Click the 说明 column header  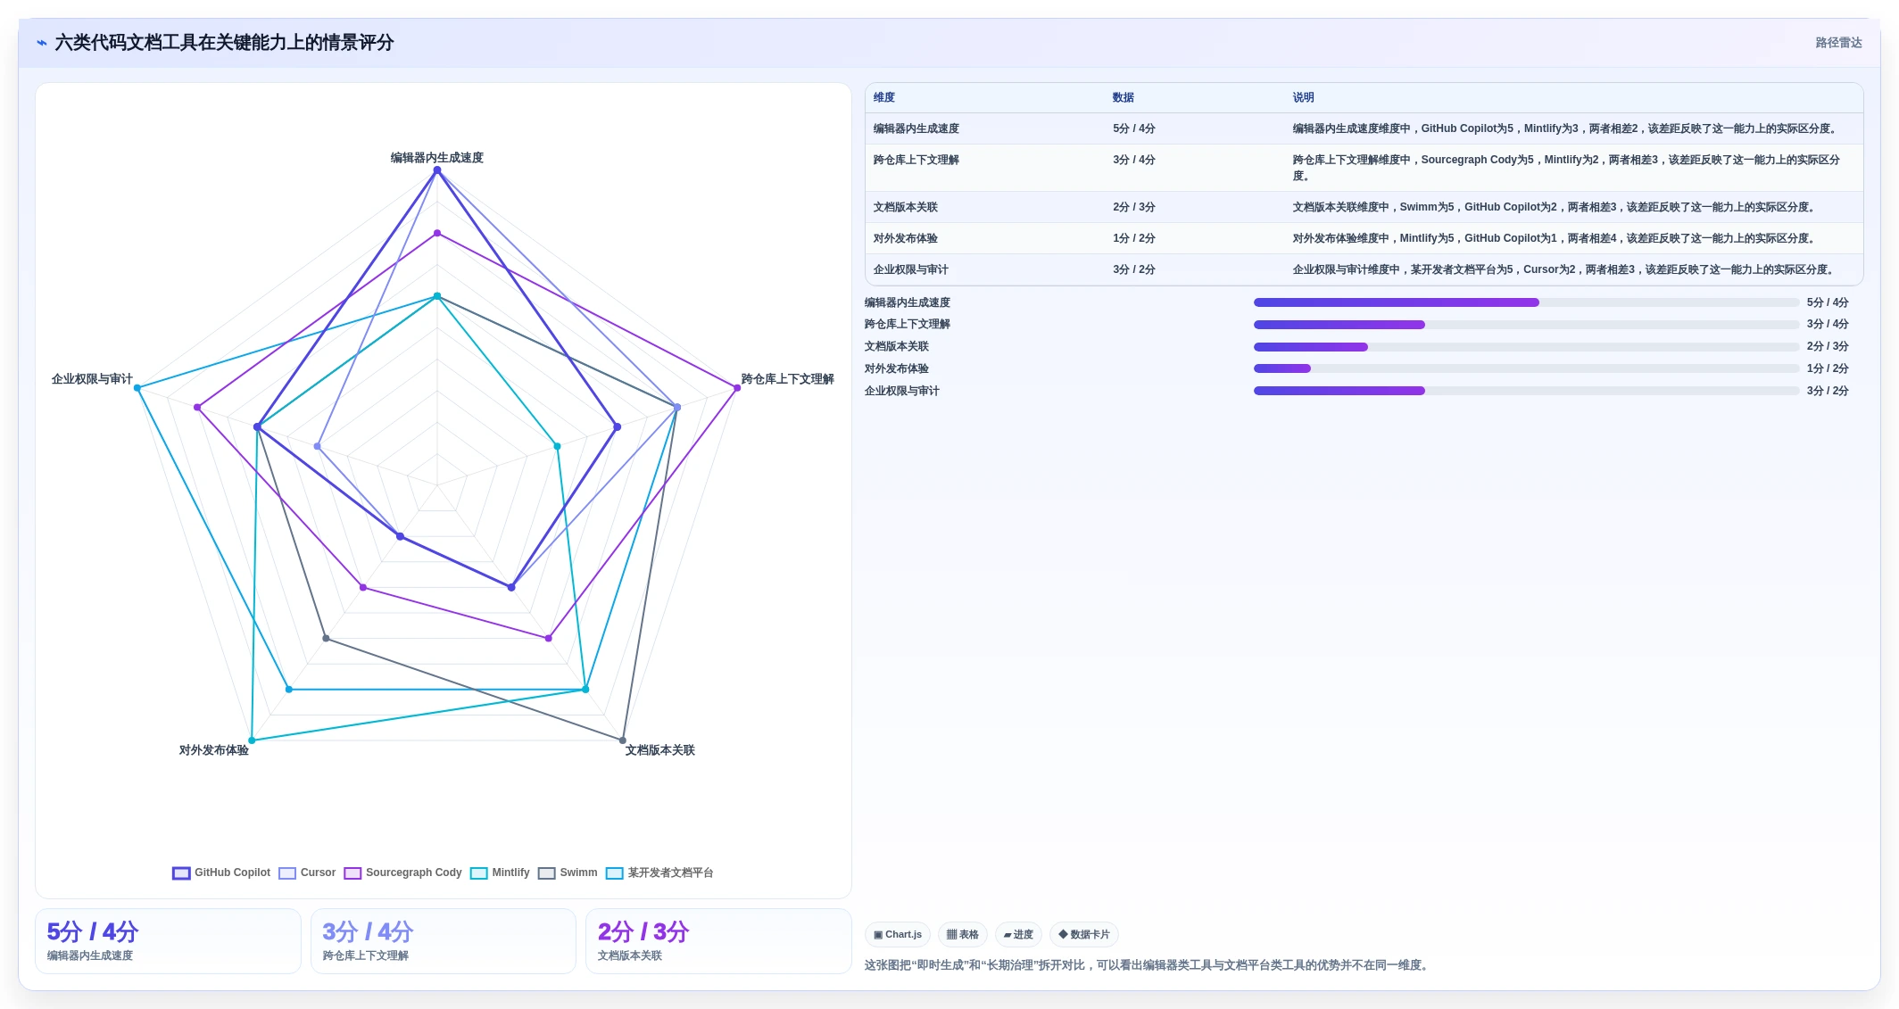[x=1303, y=97]
